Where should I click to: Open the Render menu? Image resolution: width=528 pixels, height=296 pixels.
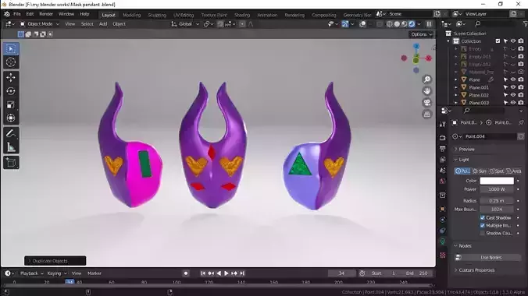point(46,14)
